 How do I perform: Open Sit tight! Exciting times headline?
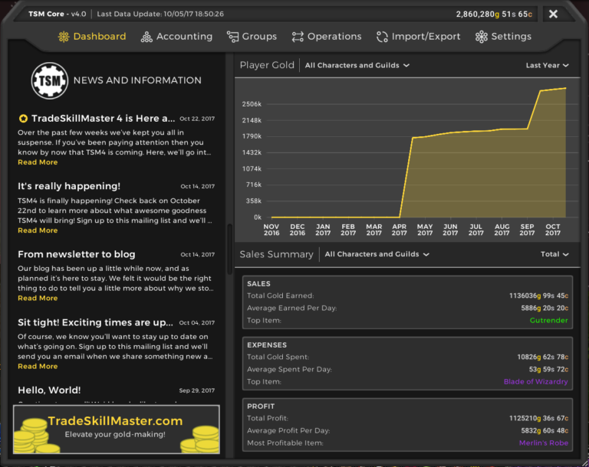click(x=95, y=322)
